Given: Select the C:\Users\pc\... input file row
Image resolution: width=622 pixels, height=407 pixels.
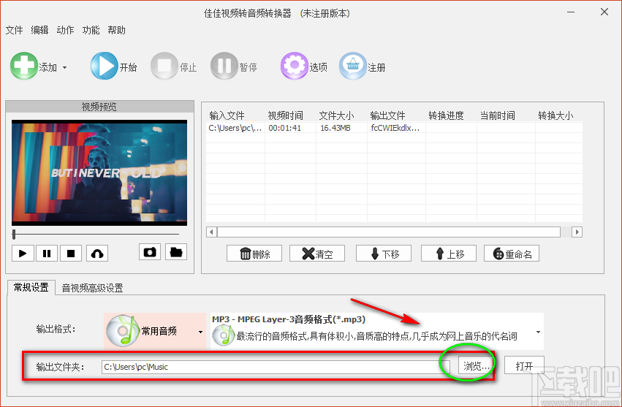Looking at the screenshot, I should click(x=394, y=128).
